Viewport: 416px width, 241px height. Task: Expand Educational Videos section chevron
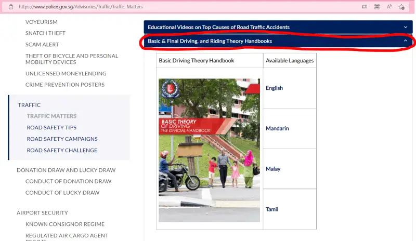coord(406,27)
